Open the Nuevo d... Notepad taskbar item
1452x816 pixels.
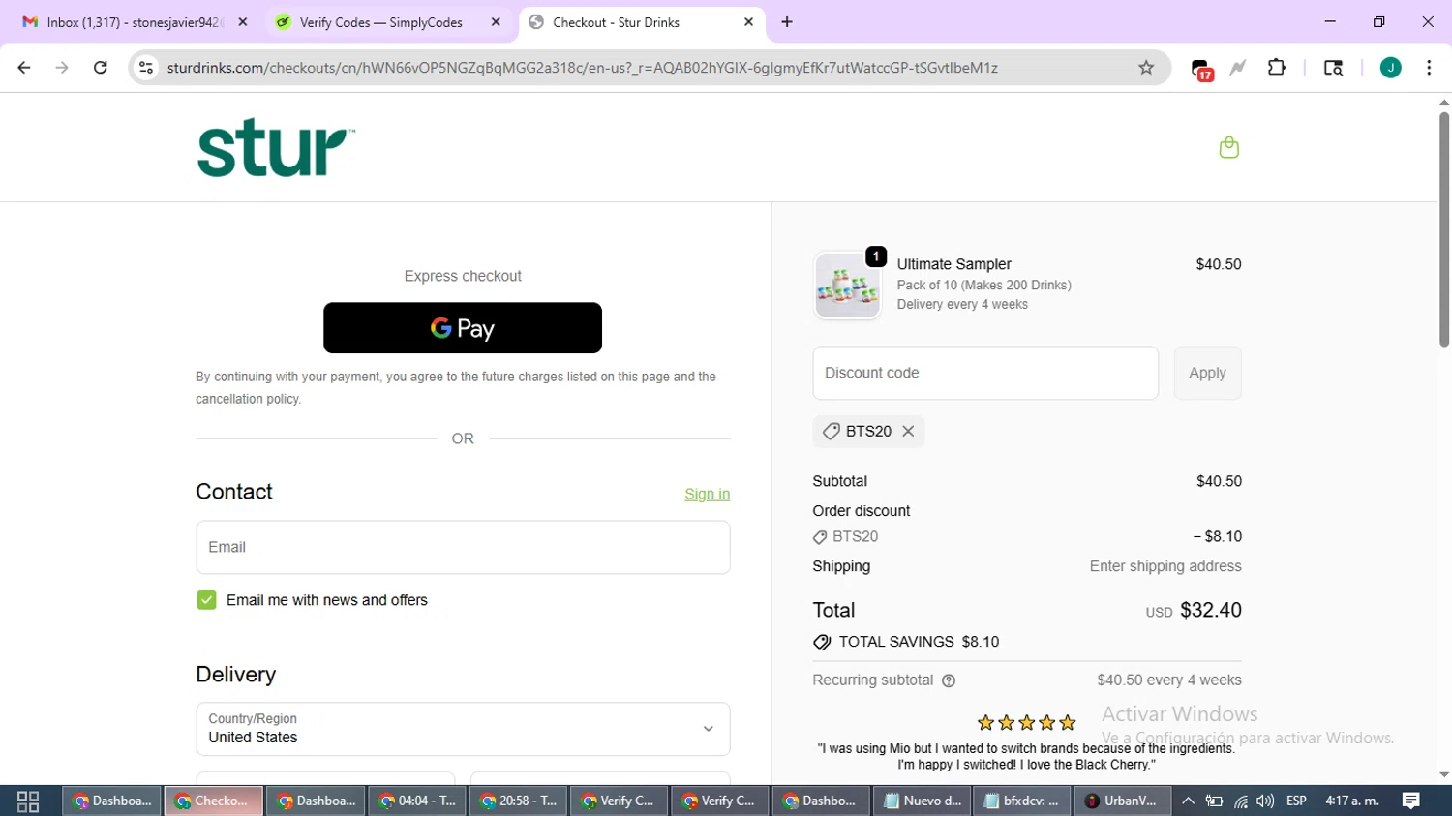(923, 801)
